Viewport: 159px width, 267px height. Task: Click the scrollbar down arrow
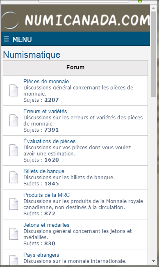154,261
